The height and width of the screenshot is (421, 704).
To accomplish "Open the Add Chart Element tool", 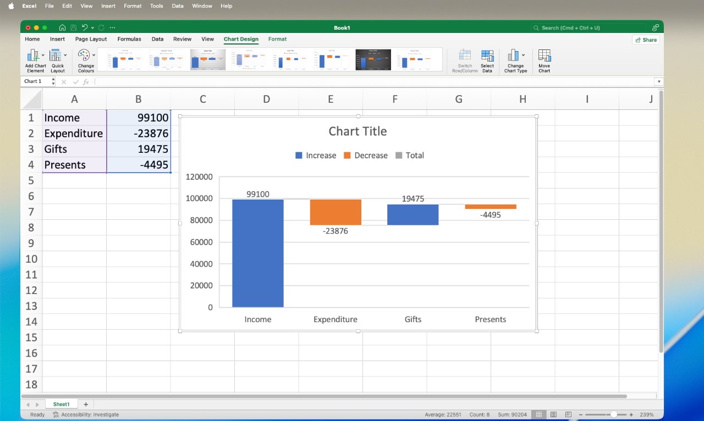I will [35, 59].
